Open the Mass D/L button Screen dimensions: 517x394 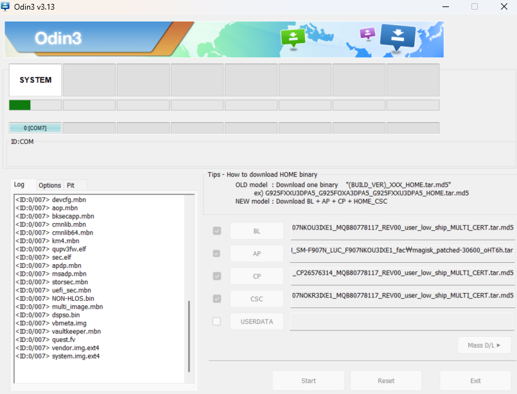click(484, 345)
